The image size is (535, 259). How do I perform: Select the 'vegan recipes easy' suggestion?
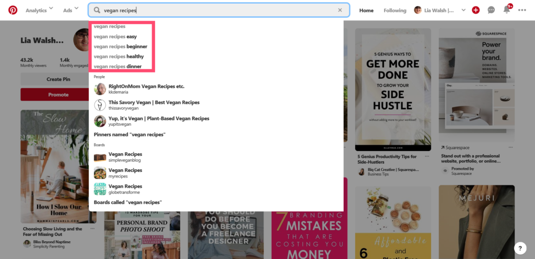[x=115, y=37]
